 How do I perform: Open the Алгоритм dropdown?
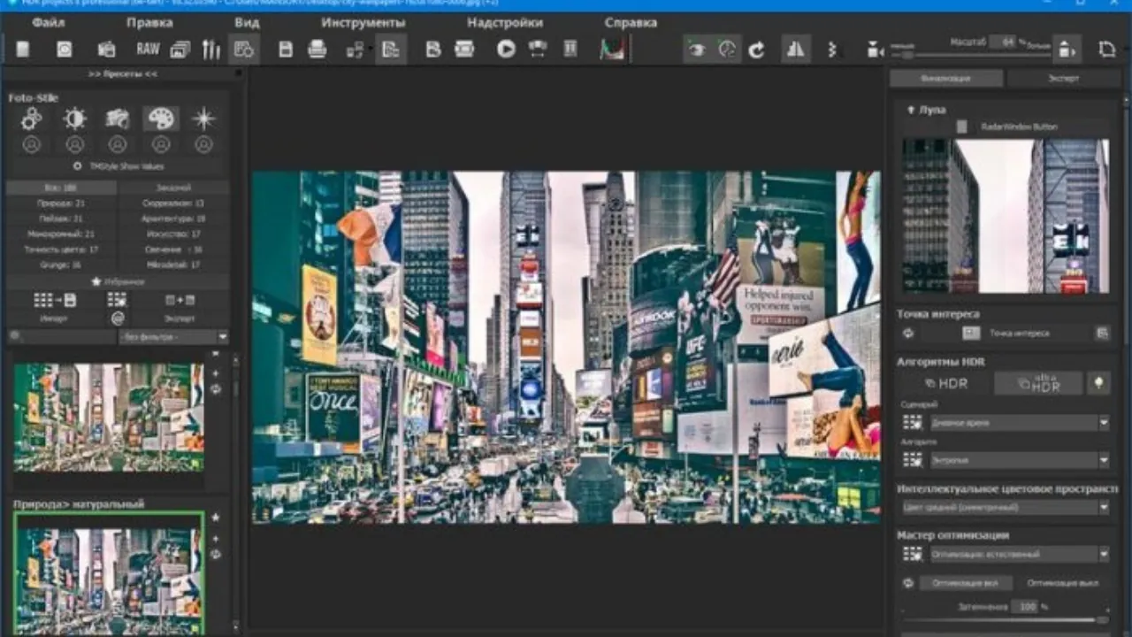coord(1019,460)
